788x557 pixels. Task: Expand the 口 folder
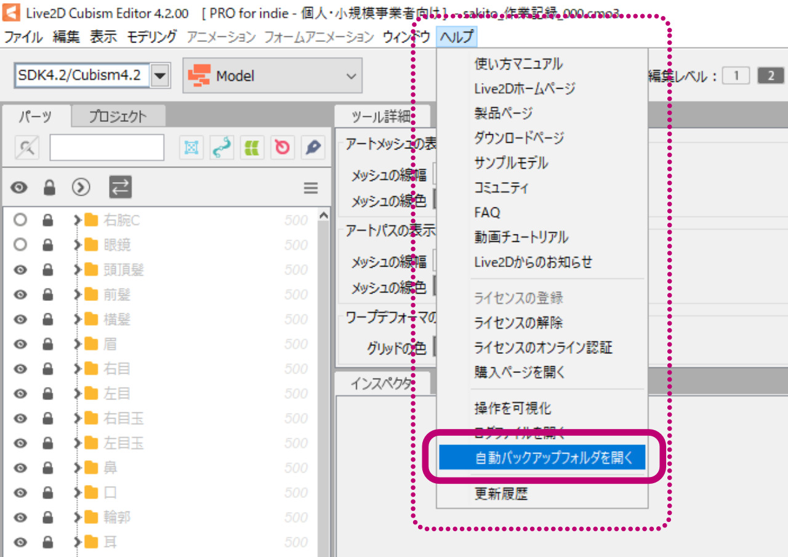(x=78, y=493)
